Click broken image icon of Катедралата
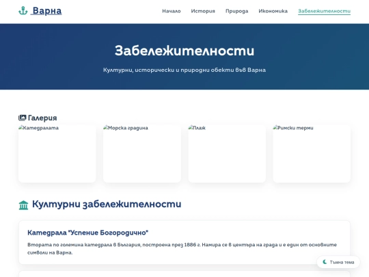This screenshot has width=369, height=277. [20, 128]
